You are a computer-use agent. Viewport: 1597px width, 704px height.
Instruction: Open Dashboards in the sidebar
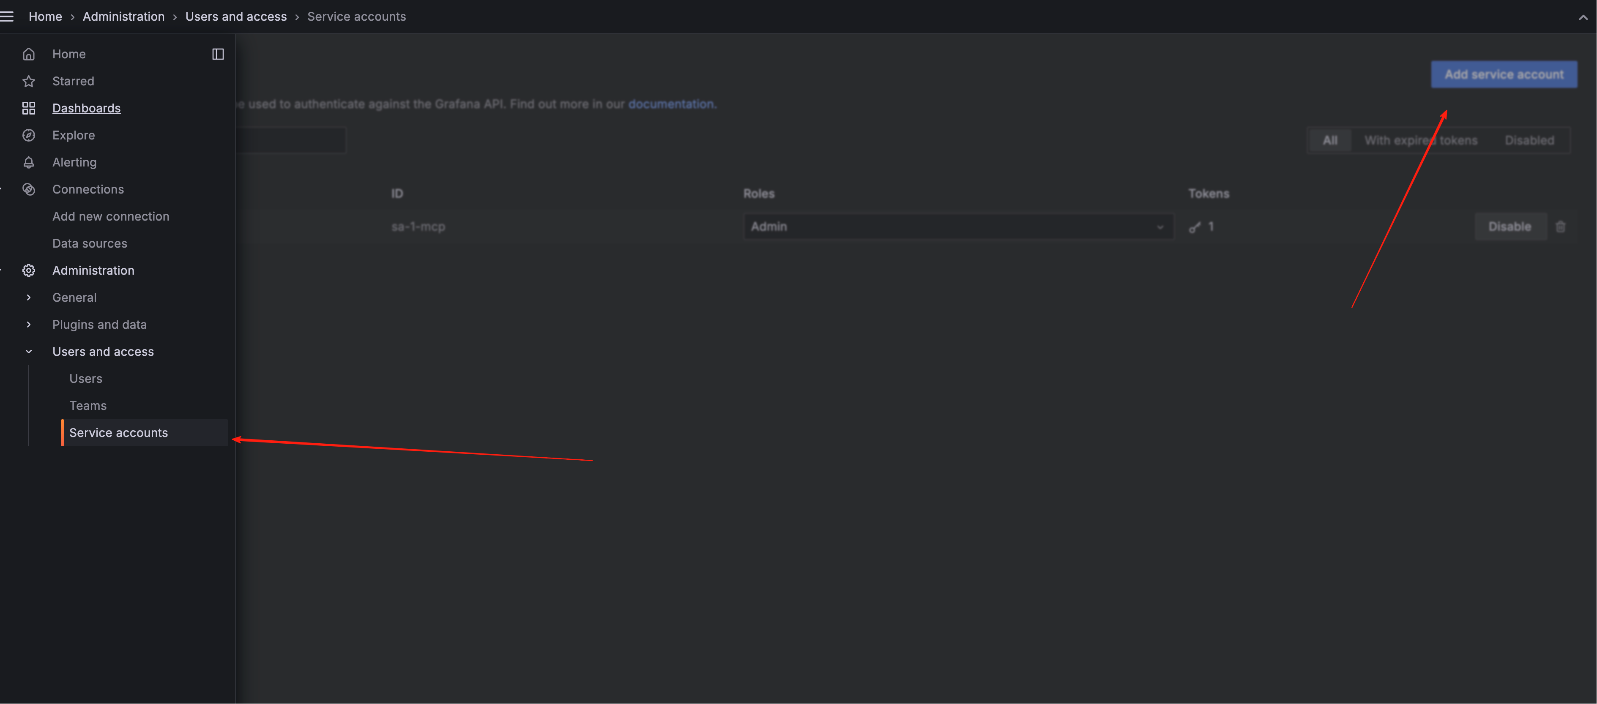[86, 109]
